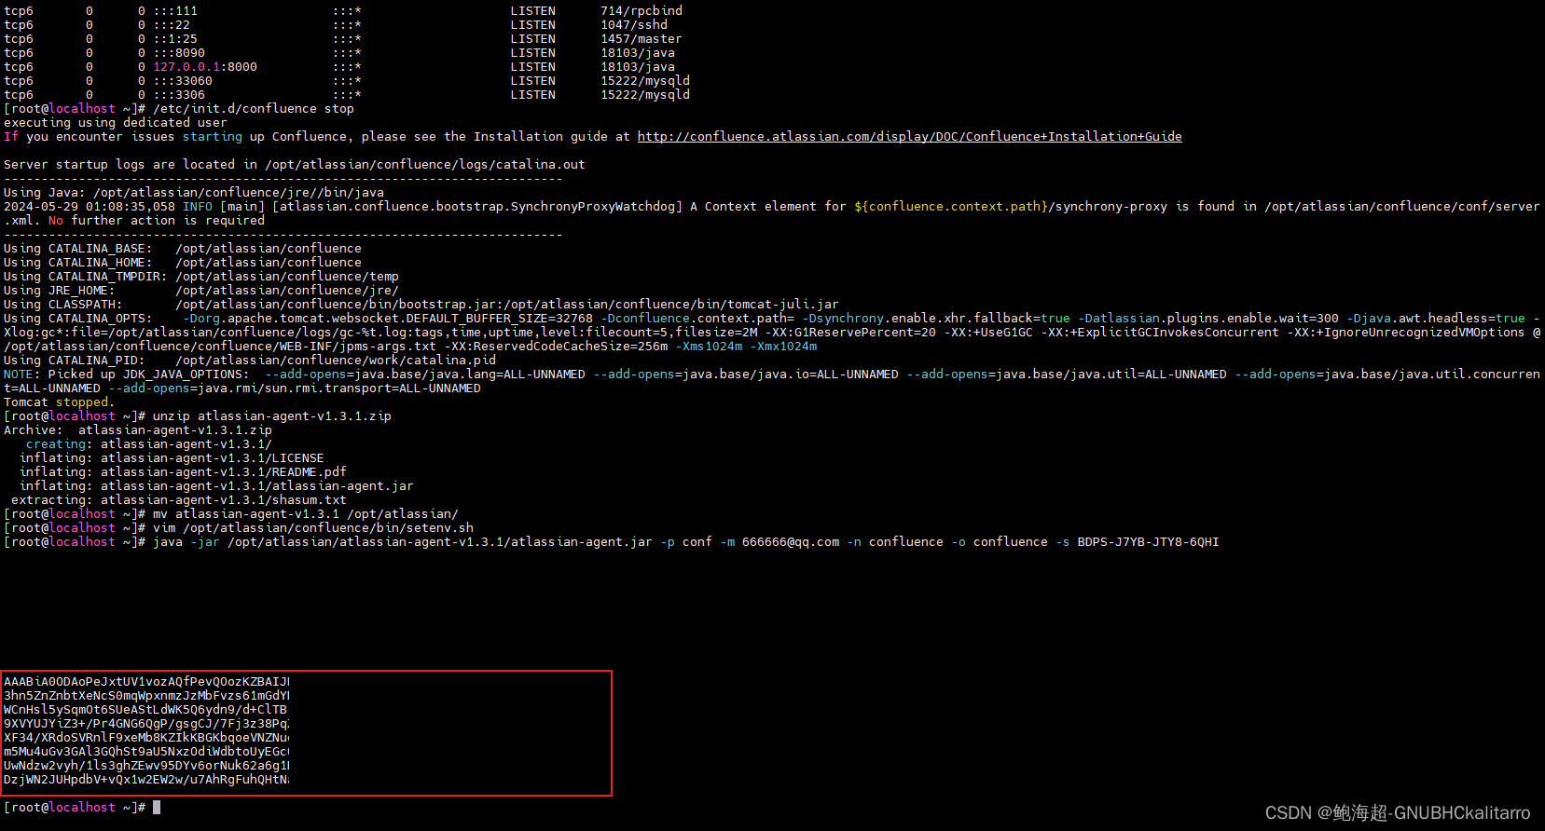This screenshot has height=831, width=1545.
Task: Click the 1457/master process entry
Action: pos(641,39)
